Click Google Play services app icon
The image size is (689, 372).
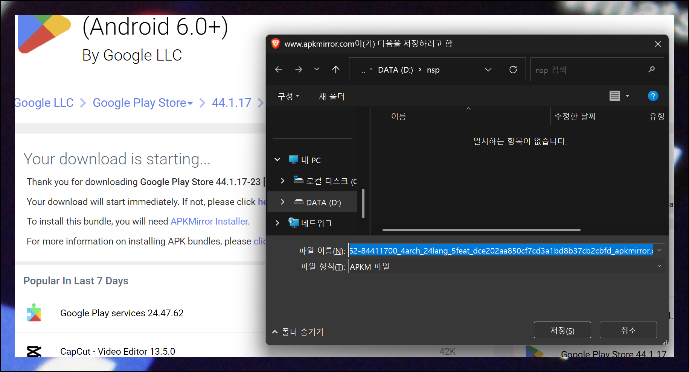point(34,313)
